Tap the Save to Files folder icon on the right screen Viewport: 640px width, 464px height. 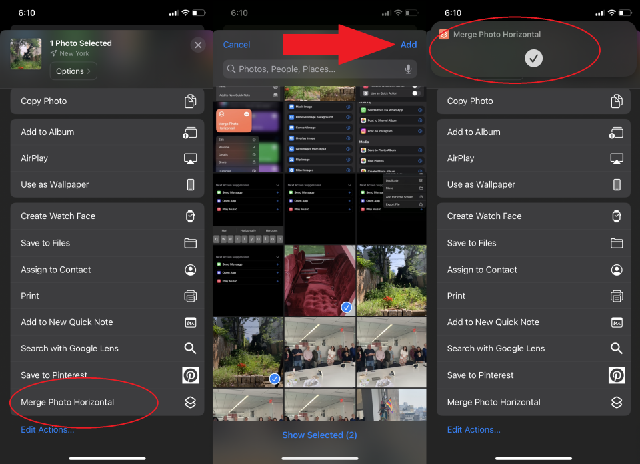[617, 243]
